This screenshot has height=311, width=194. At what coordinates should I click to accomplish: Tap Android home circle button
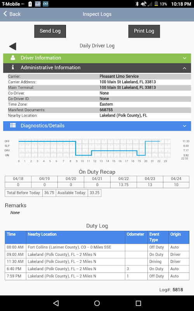(97, 303)
